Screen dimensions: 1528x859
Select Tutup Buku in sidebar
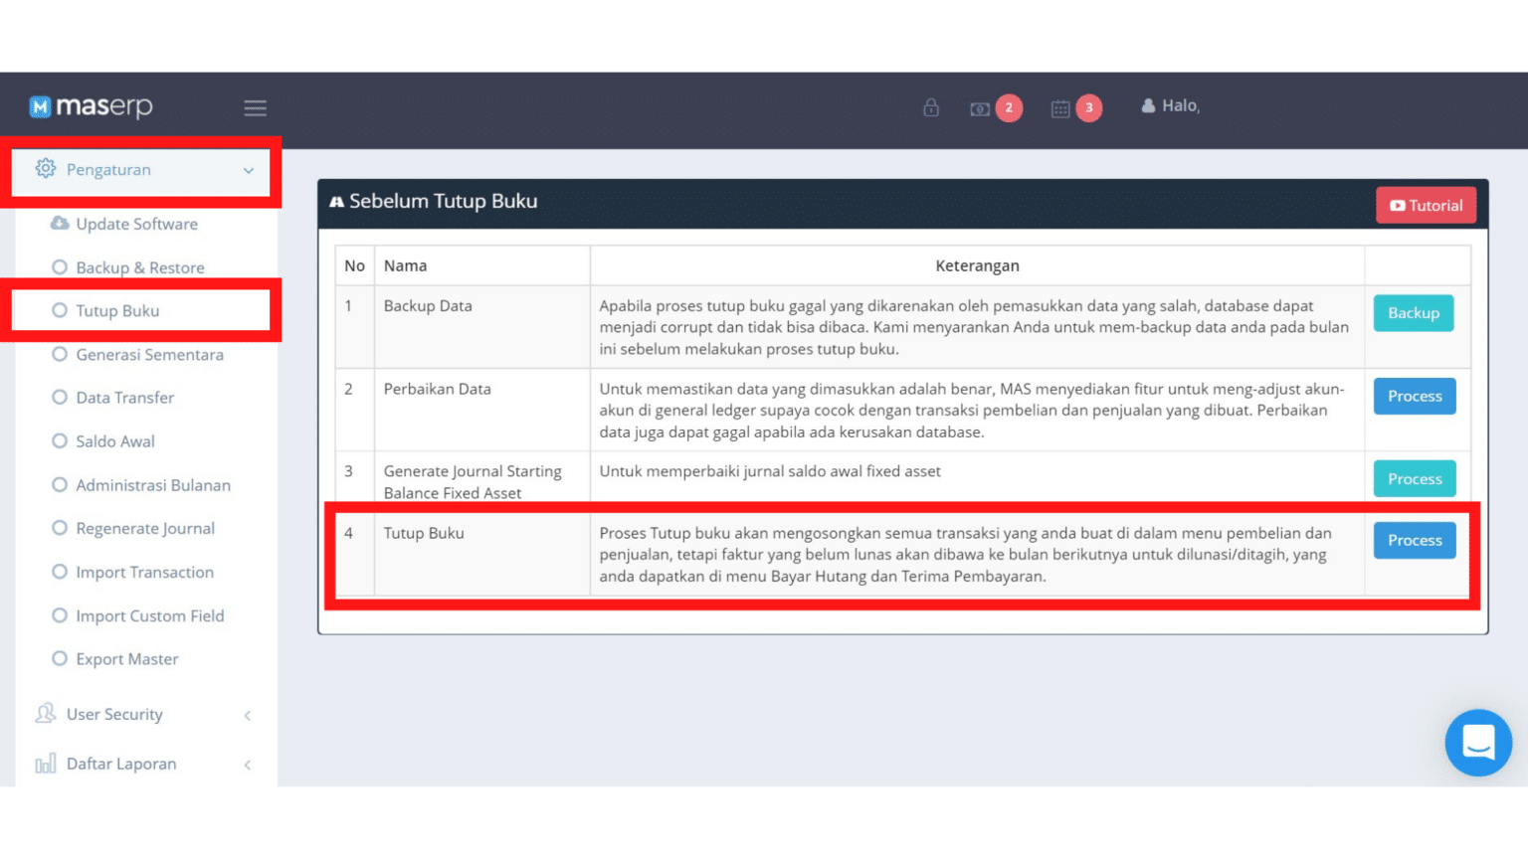coord(117,310)
